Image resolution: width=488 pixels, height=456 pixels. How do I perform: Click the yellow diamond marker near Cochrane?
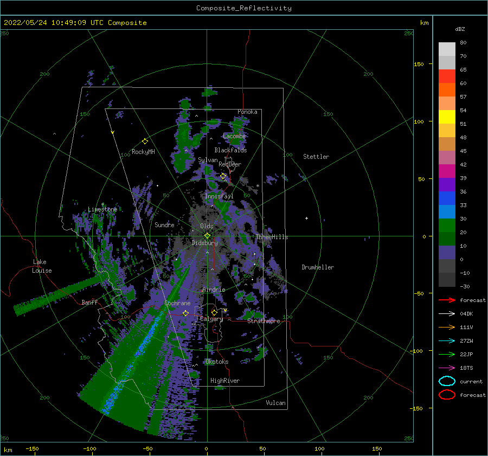point(185,313)
